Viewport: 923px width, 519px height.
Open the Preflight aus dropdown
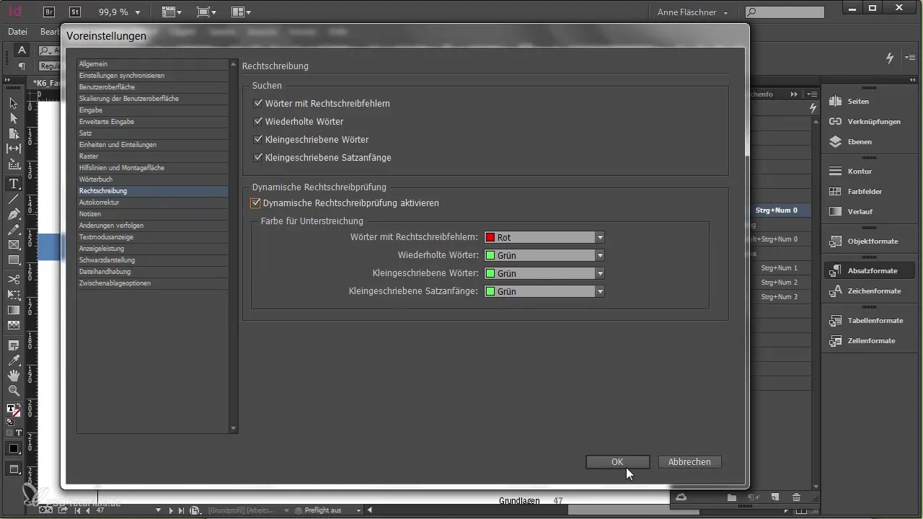click(358, 510)
